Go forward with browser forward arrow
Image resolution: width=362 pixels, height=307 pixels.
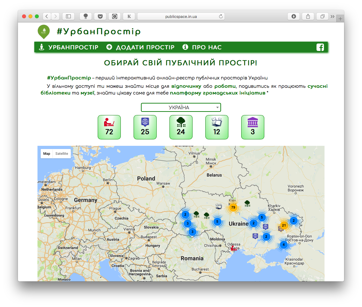point(55,16)
